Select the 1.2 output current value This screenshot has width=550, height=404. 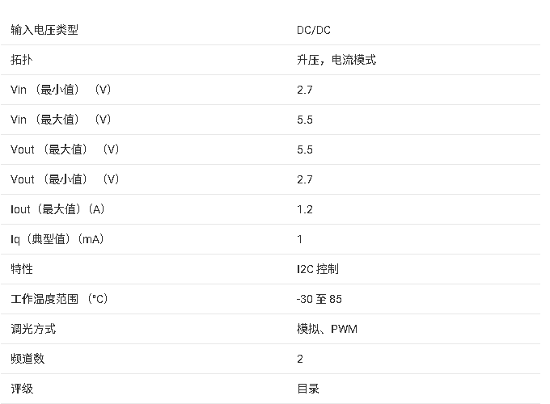click(x=305, y=209)
